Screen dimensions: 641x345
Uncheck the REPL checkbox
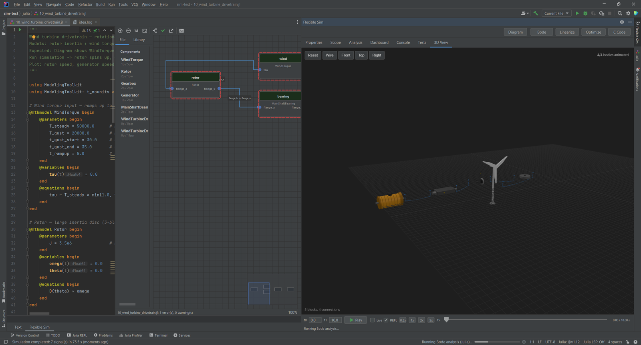[386, 320]
